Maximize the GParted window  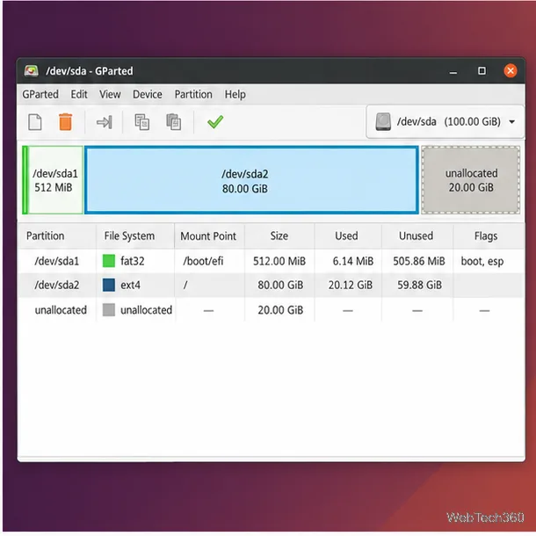click(x=482, y=71)
